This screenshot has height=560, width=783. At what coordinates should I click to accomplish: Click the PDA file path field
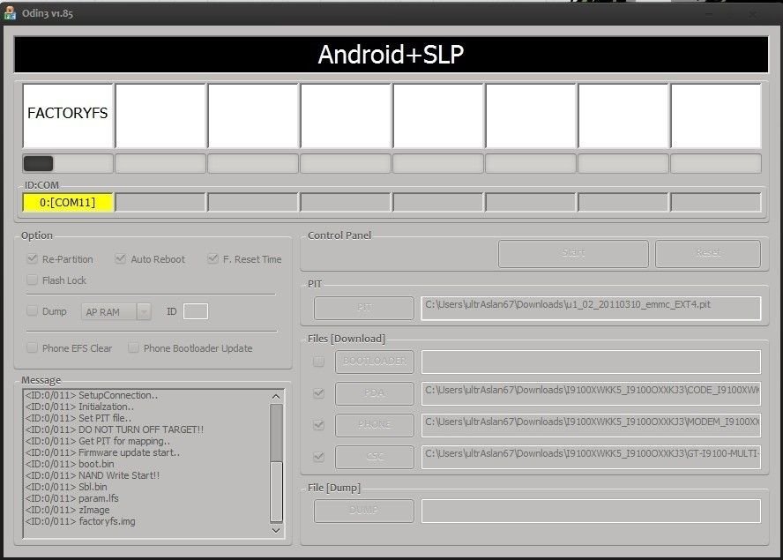point(592,393)
